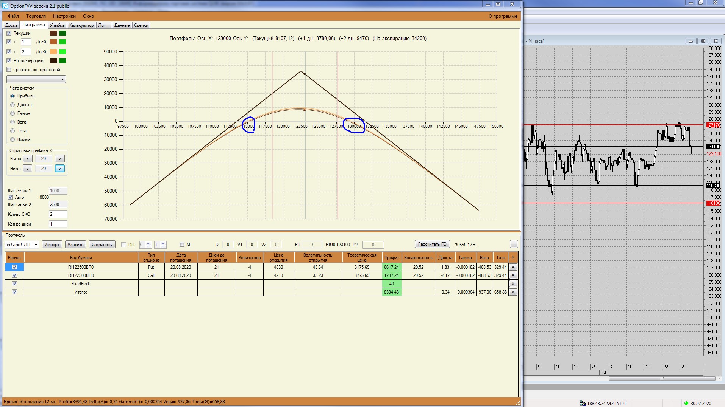Open the Окно menu
Image resolution: width=725 pixels, height=407 pixels.
pyautogui.click(x=88, y=16)
